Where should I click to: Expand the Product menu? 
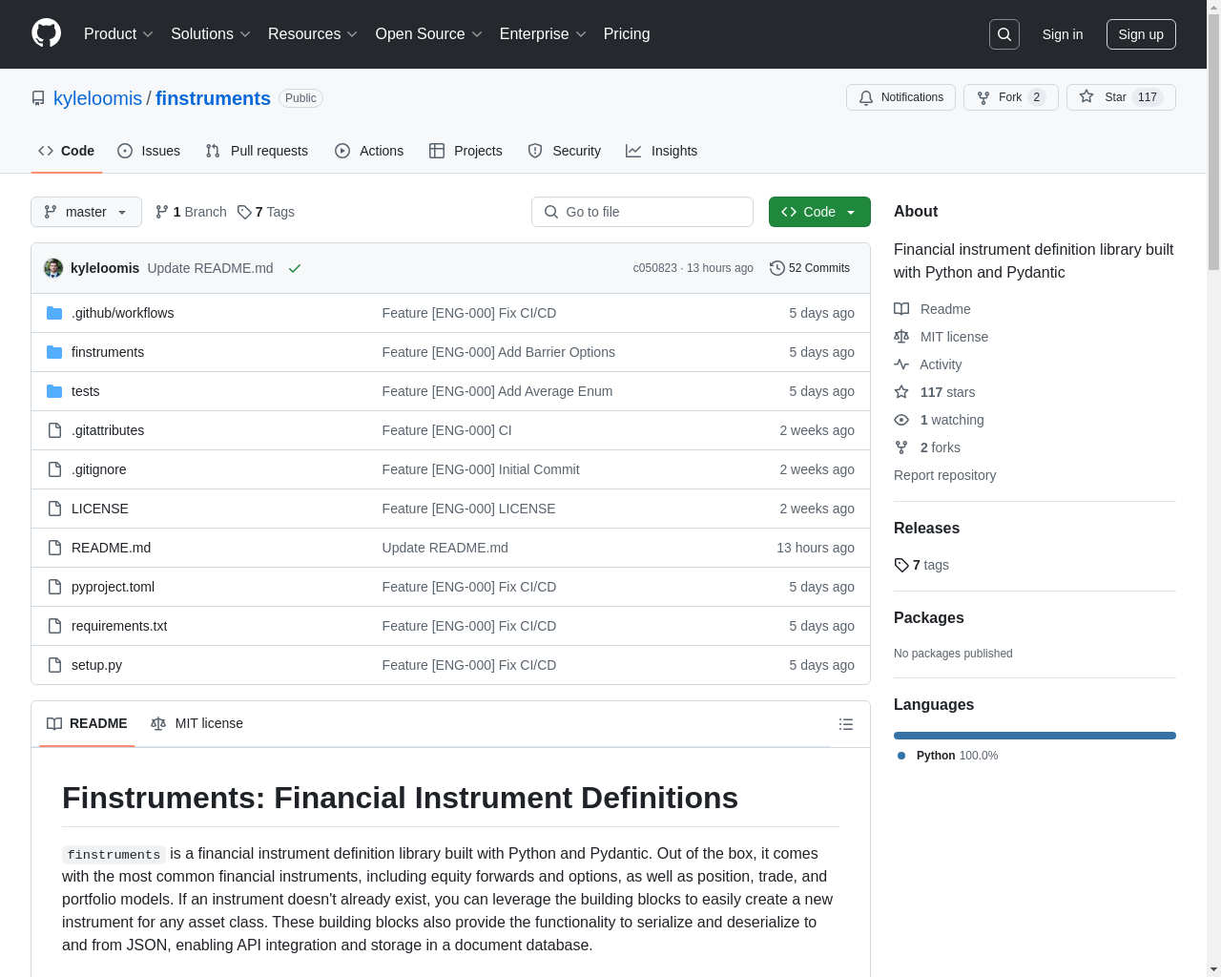pos(118,34)
